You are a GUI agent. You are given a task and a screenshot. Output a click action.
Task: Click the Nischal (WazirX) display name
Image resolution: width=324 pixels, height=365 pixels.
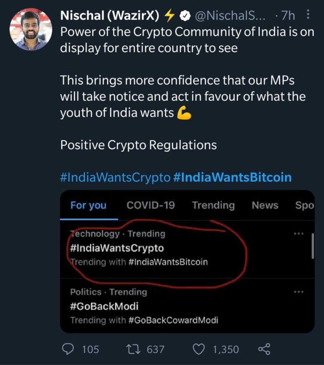tap(110, 16)
